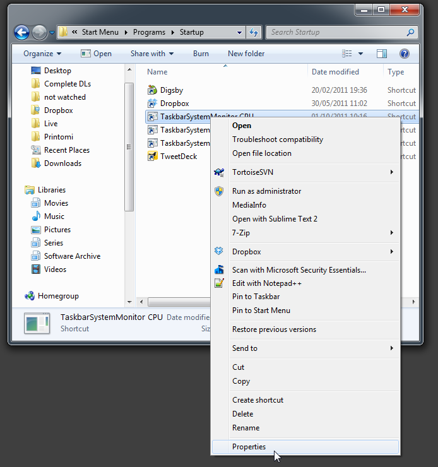Click the New folder button

pyautogui.click(x=246, y=54)
